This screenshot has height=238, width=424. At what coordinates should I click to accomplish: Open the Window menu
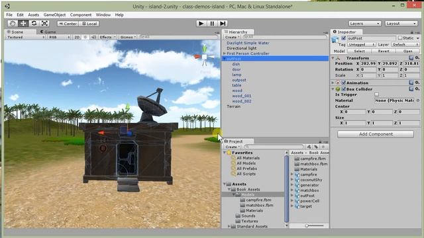pyautogui.click(x=103, y=15)
